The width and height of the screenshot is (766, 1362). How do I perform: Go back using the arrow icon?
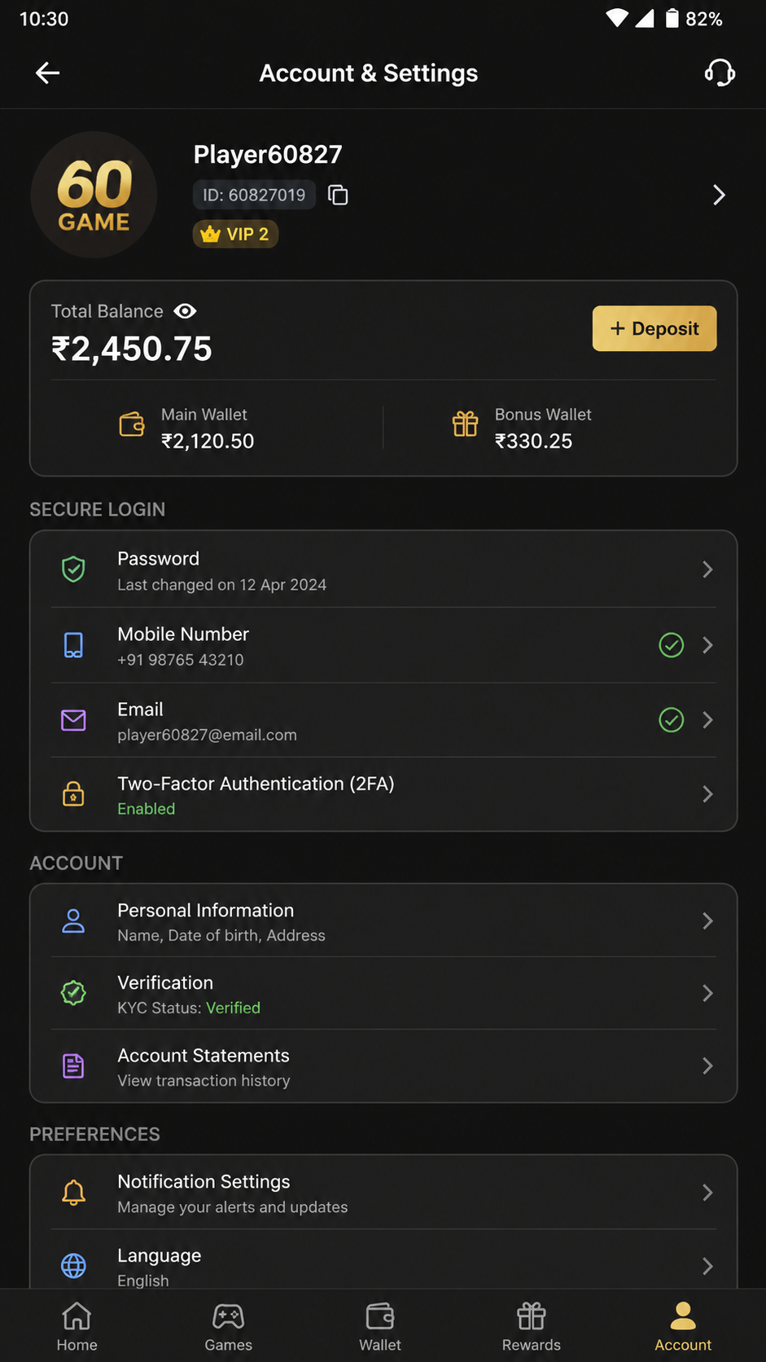47,73
